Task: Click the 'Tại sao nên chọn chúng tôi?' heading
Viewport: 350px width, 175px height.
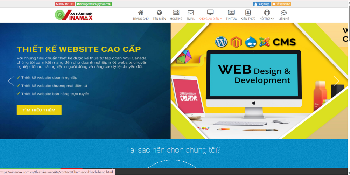Action: [x=173, y=150]
